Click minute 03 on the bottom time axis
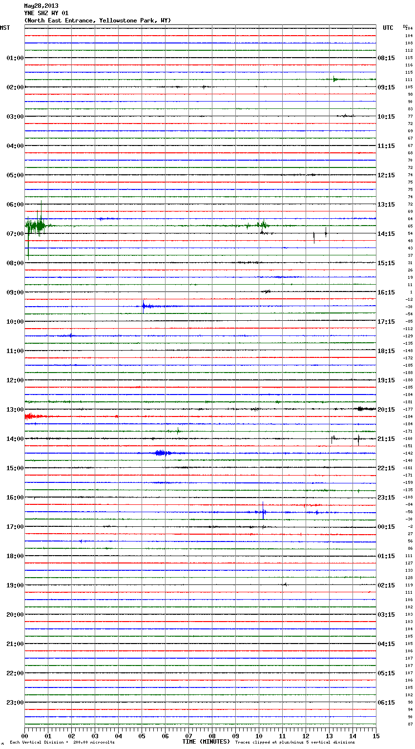The width and height of the screenshot is (415, 749). tap(95, 735)
